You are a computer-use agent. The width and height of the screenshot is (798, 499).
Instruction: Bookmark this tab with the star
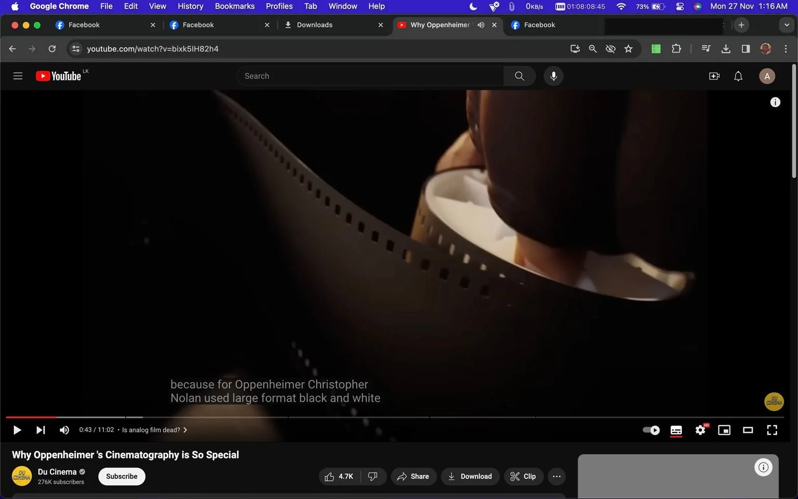pyautogui.click(x=628, y=49)
